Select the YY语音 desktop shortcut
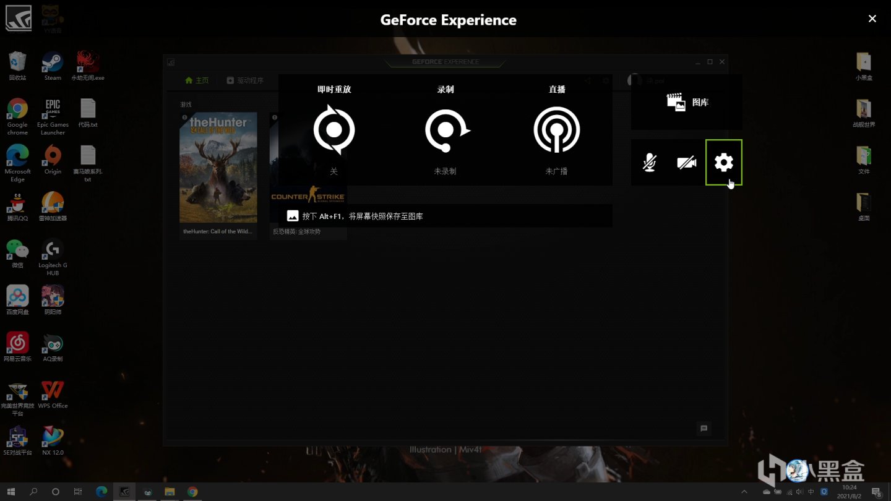 [53, 18]
